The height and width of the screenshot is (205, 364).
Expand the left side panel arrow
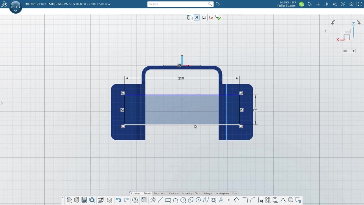click(x=2, y=103)
